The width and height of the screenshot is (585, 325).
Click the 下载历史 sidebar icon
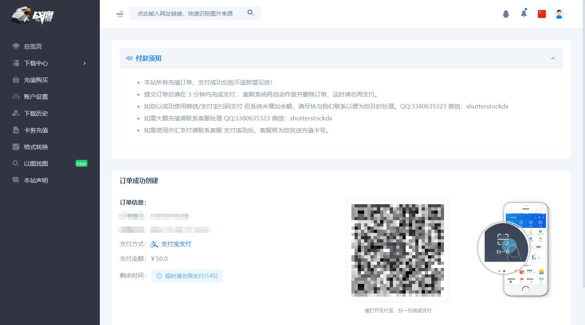tap(16, 113)
